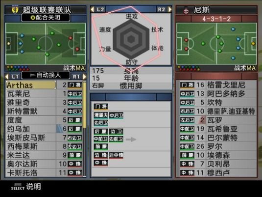Viewport: 262px width, 197px height.
Task: Select 奥尔达斯 number 10 in the lineup
Action: click(x=44, y=164)
